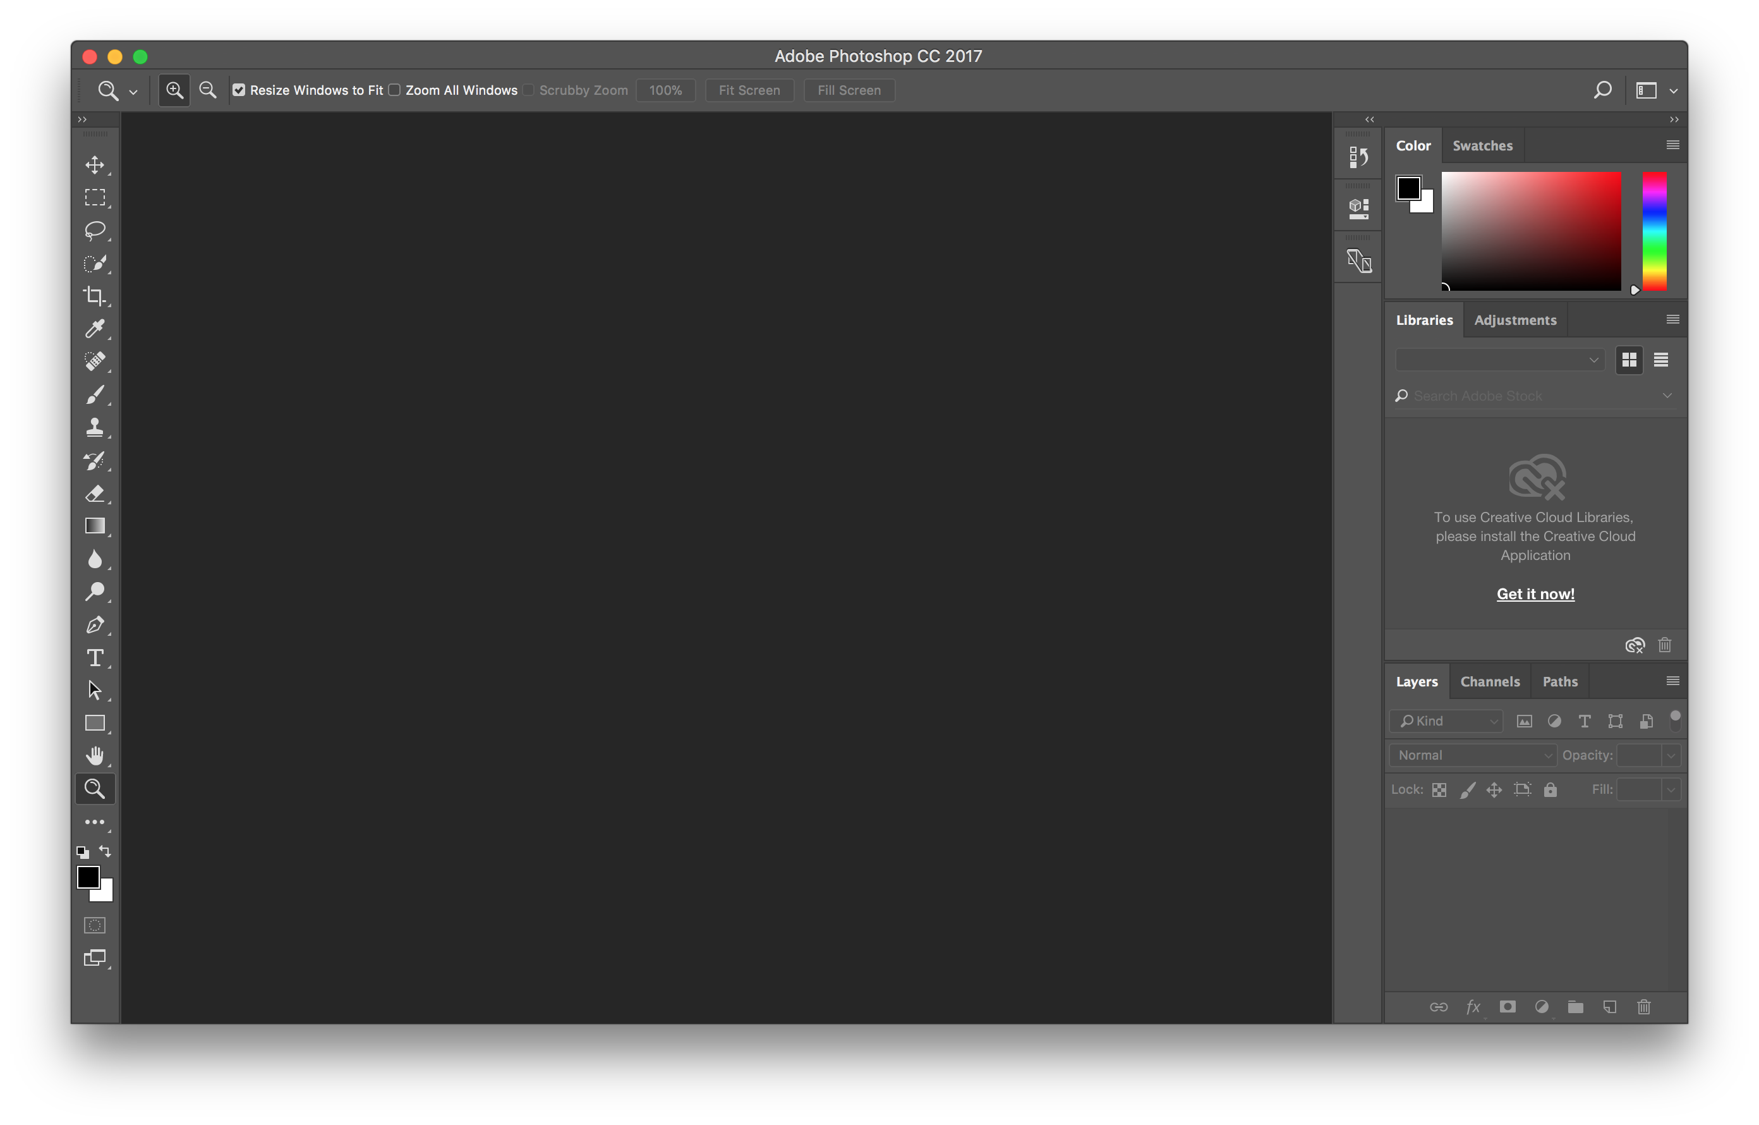Image resolution: width=1759 pixels, height=1125 pixels.
Task: Enable Zoom All Windows checkbox
Action: pos(394,90)
